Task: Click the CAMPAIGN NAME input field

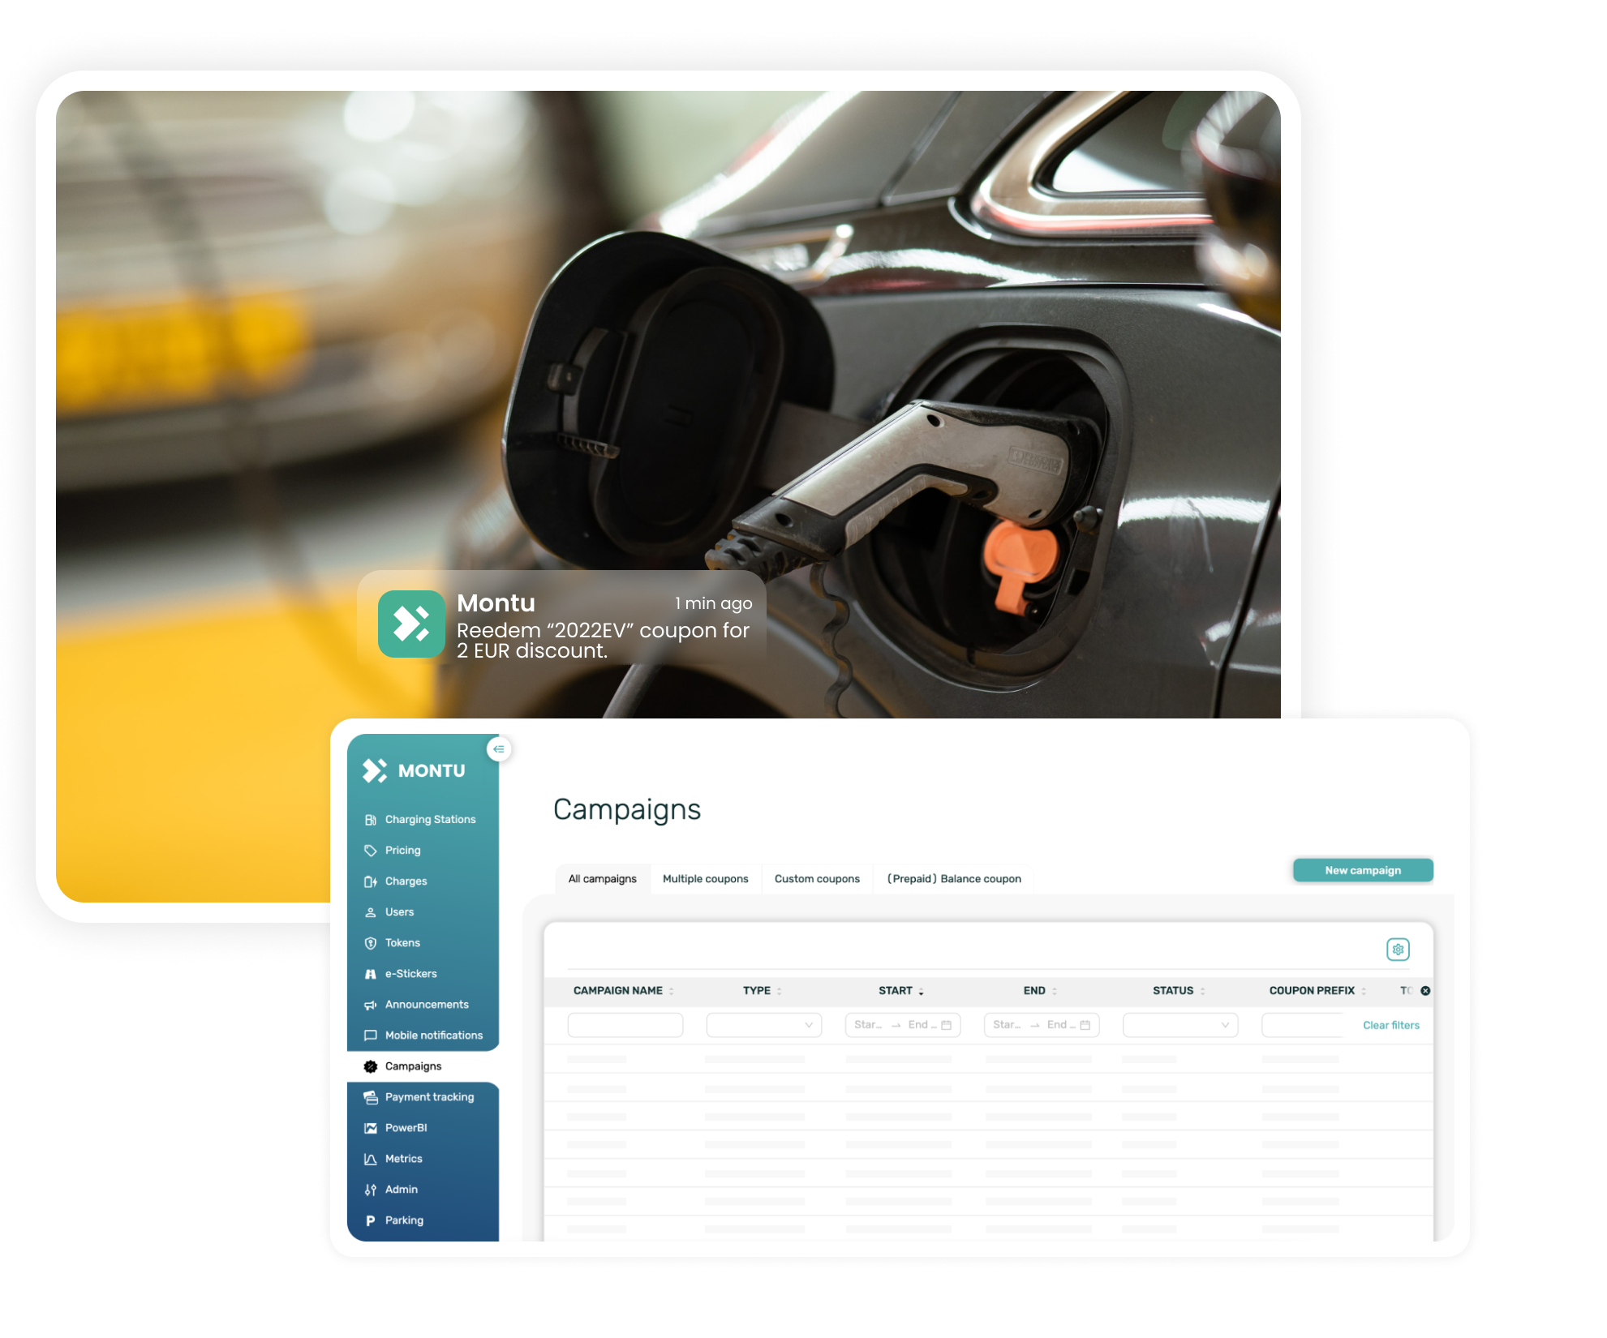Action: click(623, 1024)
